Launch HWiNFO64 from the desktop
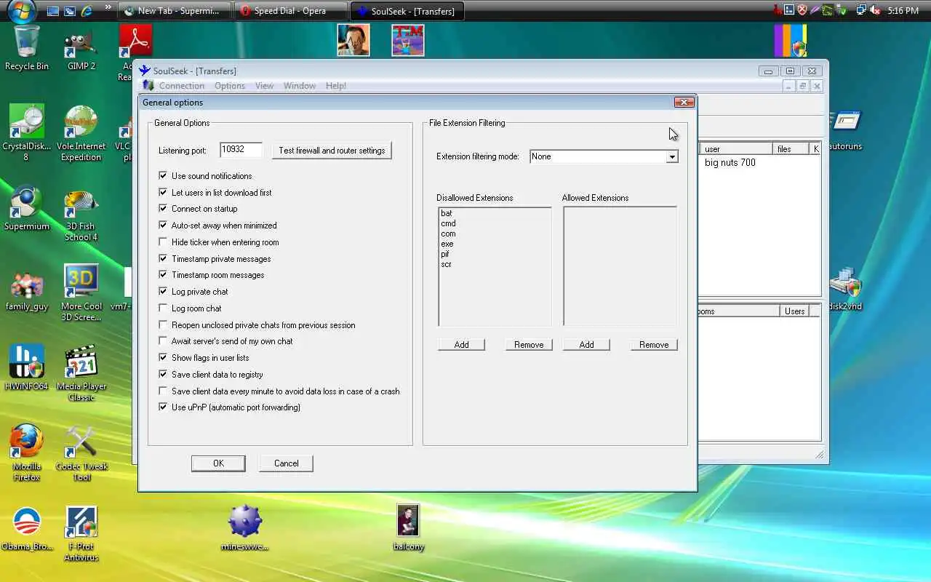The image size is (931, 582). click(x=26, y=367)
